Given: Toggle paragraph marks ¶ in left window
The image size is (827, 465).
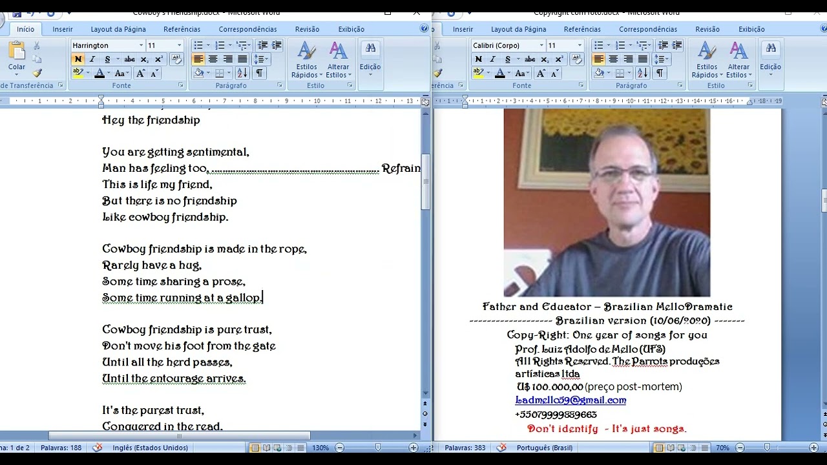Looking at the screenshot, I should click(259, 74).
